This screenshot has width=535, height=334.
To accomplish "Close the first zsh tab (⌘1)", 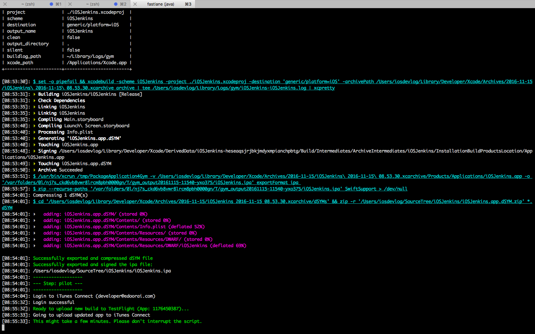I will click(x=5, y=4).
